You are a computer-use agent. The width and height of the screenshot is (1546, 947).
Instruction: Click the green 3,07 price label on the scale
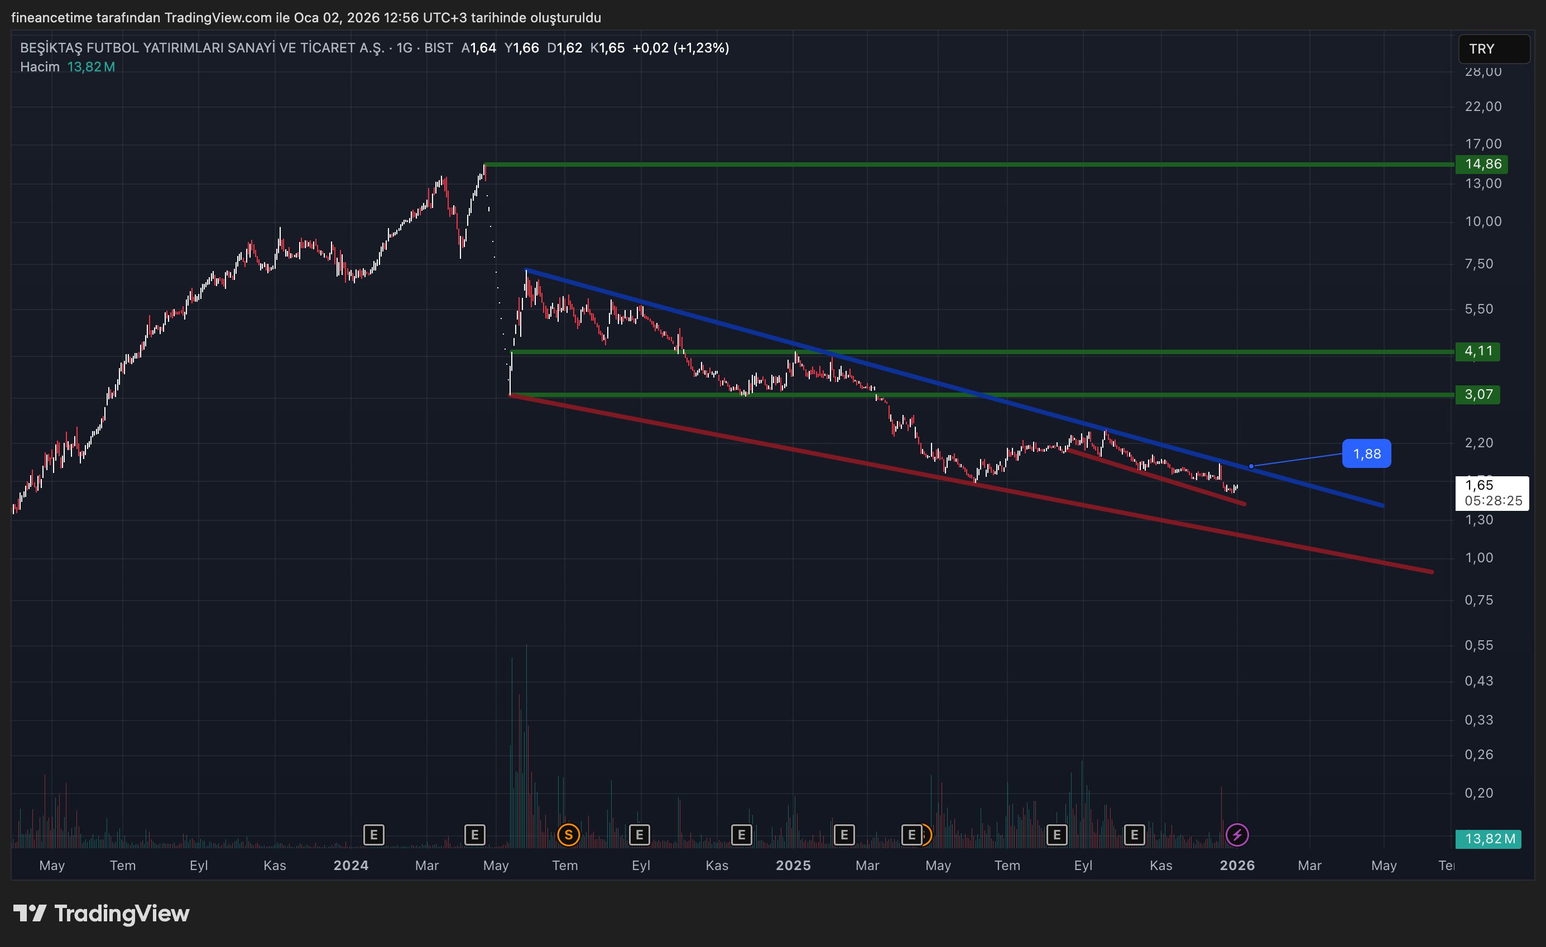click(1477, 394)
